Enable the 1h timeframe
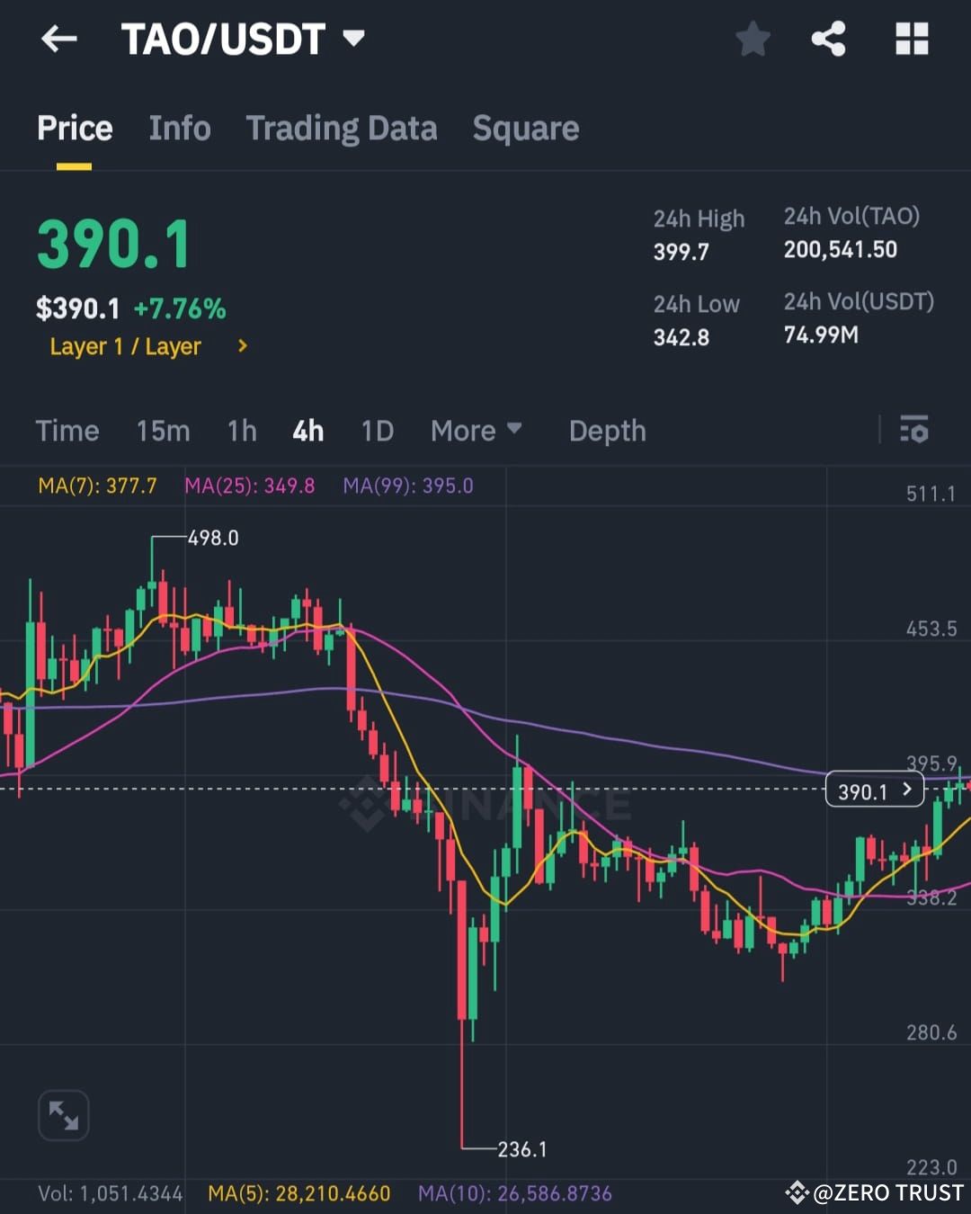The image size is (971, 1214). click(241, 431)
